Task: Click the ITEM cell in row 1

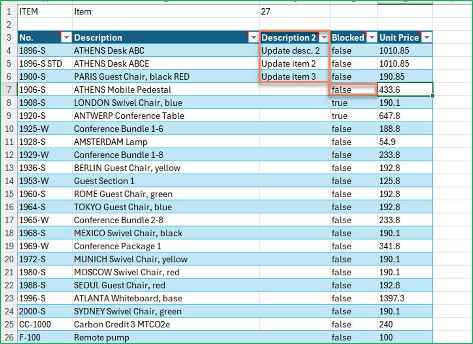Action: [x=45, y=12]
